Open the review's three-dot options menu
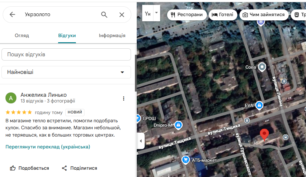The height and width of the screenshot is (177, 306). coord(124,99)
